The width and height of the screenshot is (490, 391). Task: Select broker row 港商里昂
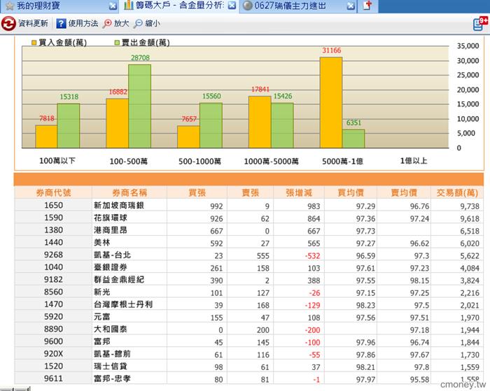click(x=248, y=230)
